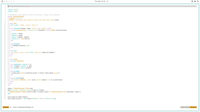Click the 'require "json"' line
The width and height of the screenshot is (200, 112).
[x=13, y=10]
